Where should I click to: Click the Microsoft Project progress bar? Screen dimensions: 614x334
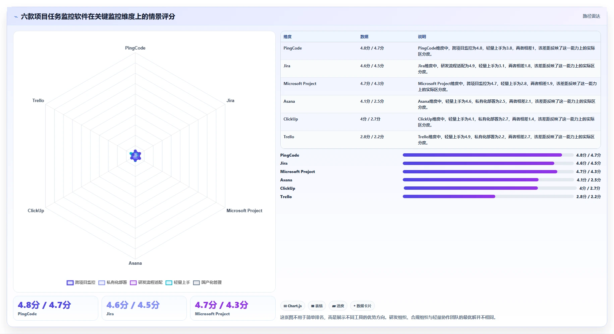(488, 172)
